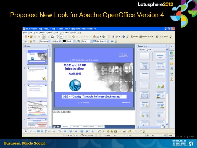Insert a chart using the toolbar icon
197x148 pixels.
tap(94, 37)
